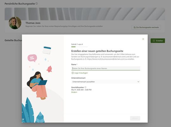
Task: Click the Thomas Joos name text
Action: point(33,23)
